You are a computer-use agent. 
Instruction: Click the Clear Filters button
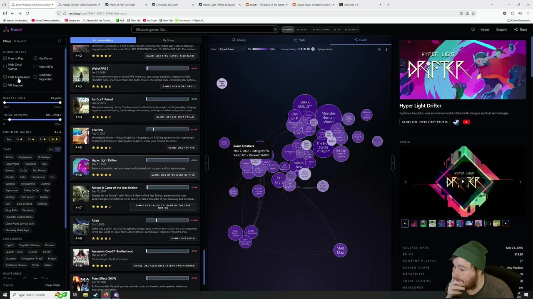[53, 285]
